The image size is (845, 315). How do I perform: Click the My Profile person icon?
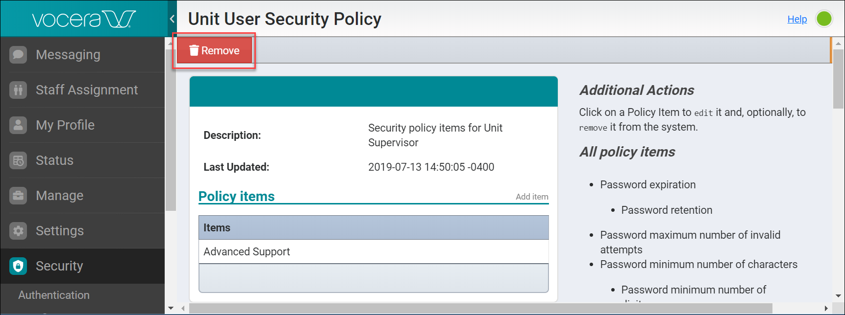(x=18, y=125)
